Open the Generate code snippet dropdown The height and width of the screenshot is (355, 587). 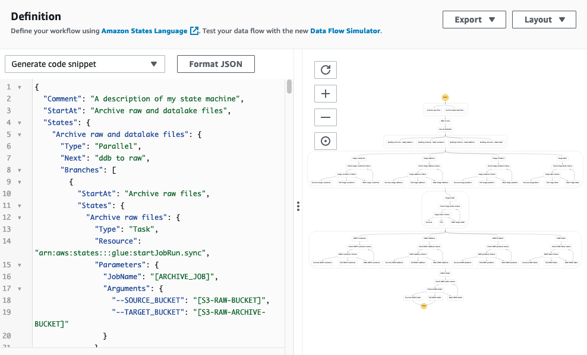84,64
